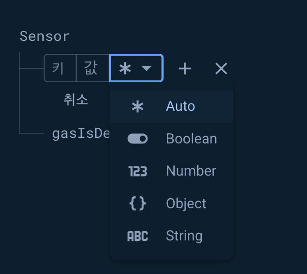307x274 pixels.
Task: Click the asterisk icon next to Auto
Action: pyautogui.click(x=137, y=106)
